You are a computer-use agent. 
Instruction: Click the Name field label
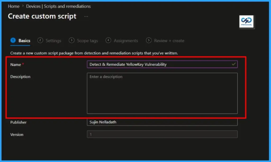click(16, 65)
